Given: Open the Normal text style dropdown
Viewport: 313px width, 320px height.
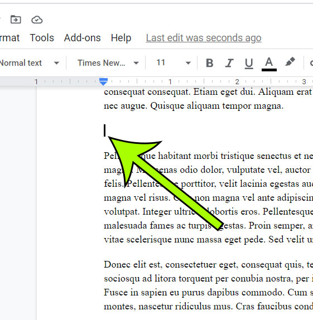Looking at the screenshot, I should pos(30,63).
